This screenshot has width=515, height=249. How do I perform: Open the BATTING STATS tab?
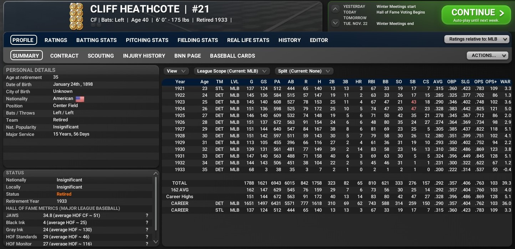pos(96,40)
